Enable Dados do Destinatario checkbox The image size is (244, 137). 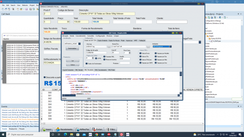tap(87, 64)
